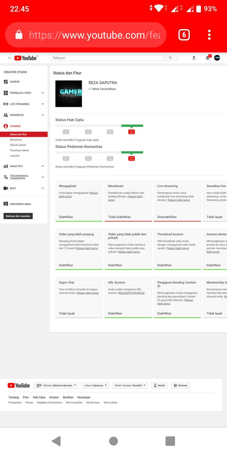Image resolution: width=227 pixels, height=455 pixels.
Task: Open the Hak Cipta footer link
Action: pyautogui.click(x=39, y=397)
